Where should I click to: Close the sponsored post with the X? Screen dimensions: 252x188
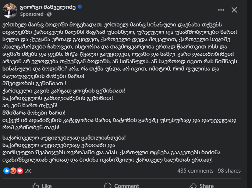click(234, 10)
